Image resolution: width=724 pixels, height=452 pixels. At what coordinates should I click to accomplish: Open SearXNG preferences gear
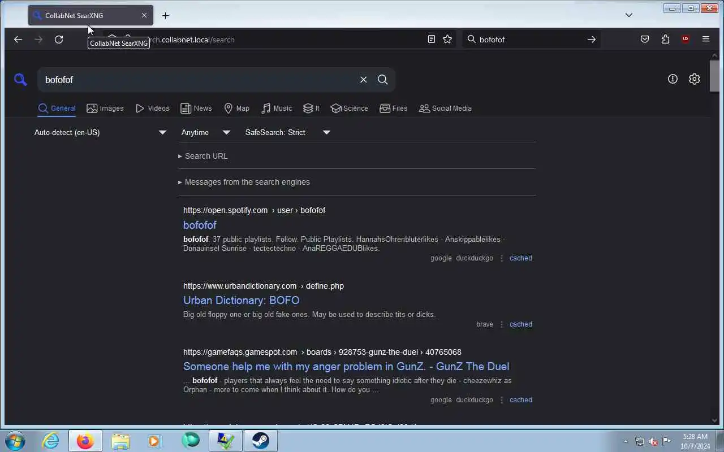coord(695,79)
